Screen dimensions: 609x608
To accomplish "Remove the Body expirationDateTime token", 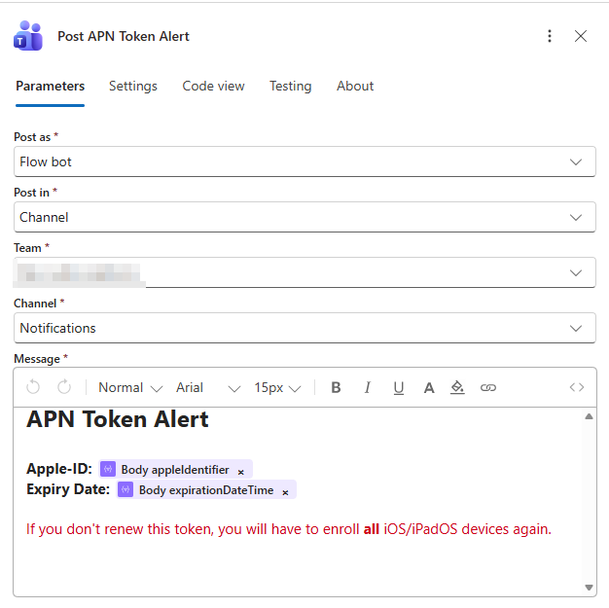I will 285,491.
